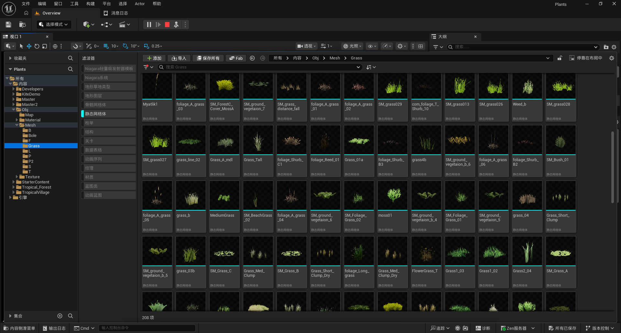Click the 导入 button

click(179, 58)
